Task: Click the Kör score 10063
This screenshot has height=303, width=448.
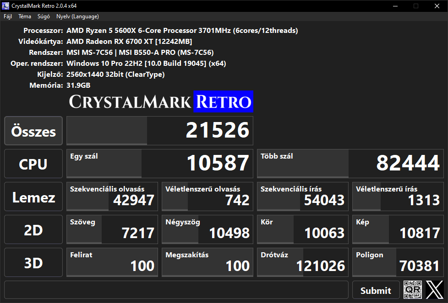Action: point(303,230)
